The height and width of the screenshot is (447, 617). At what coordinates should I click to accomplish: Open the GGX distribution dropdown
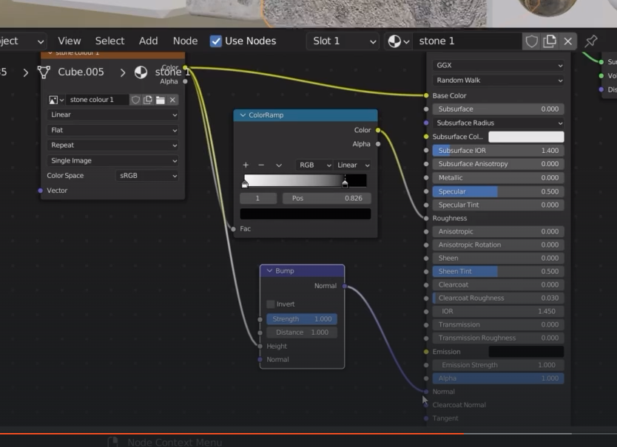(498, 65)
